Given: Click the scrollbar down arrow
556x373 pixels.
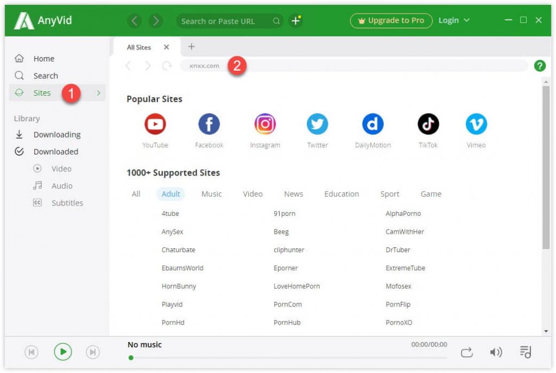Looking at the screenshot, I should pyautogui.click(x=546, y=331).
